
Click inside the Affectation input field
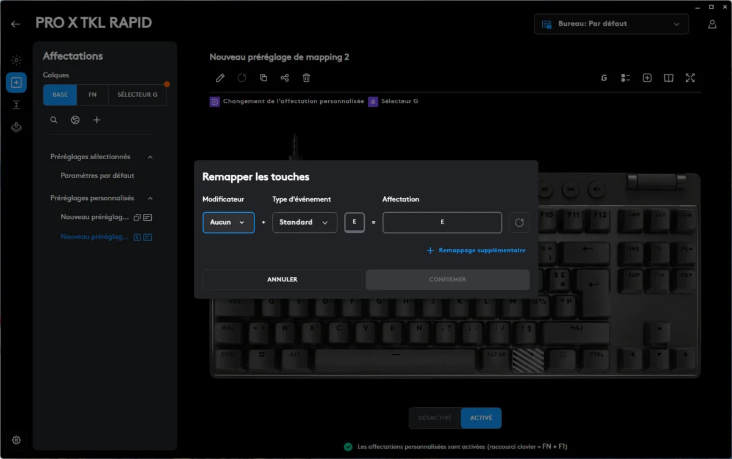click(x=442, y=222)
